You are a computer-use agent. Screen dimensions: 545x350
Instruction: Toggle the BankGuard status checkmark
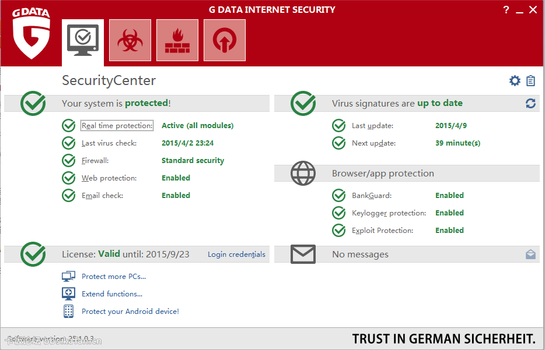tap(339, 196)
